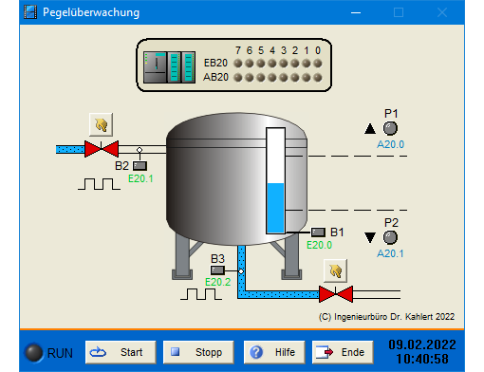Image resolution: width=484 pixels, height=372 pixels.
Task: Click the RUN status lamp
Action: [x=34, y=353]
